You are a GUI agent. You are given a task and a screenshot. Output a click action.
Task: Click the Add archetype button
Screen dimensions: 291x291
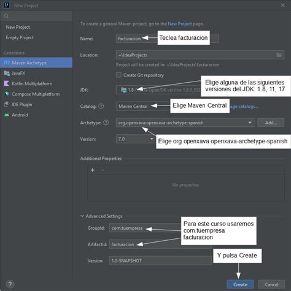click(x=271, y=123)
